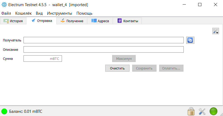
Task: Minimize the Electrum window
Action: pos(184,5)
